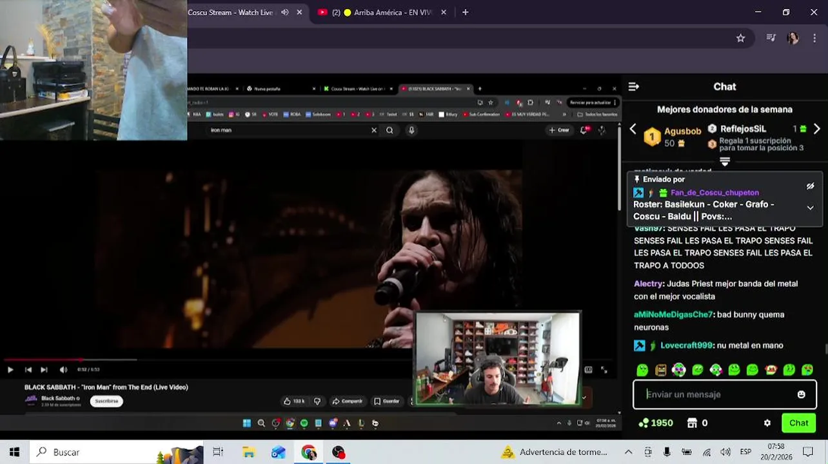The height and width of the screenshot is (464, 828).
Task: Click the taskbar Buscar search box
Action: 117,452
